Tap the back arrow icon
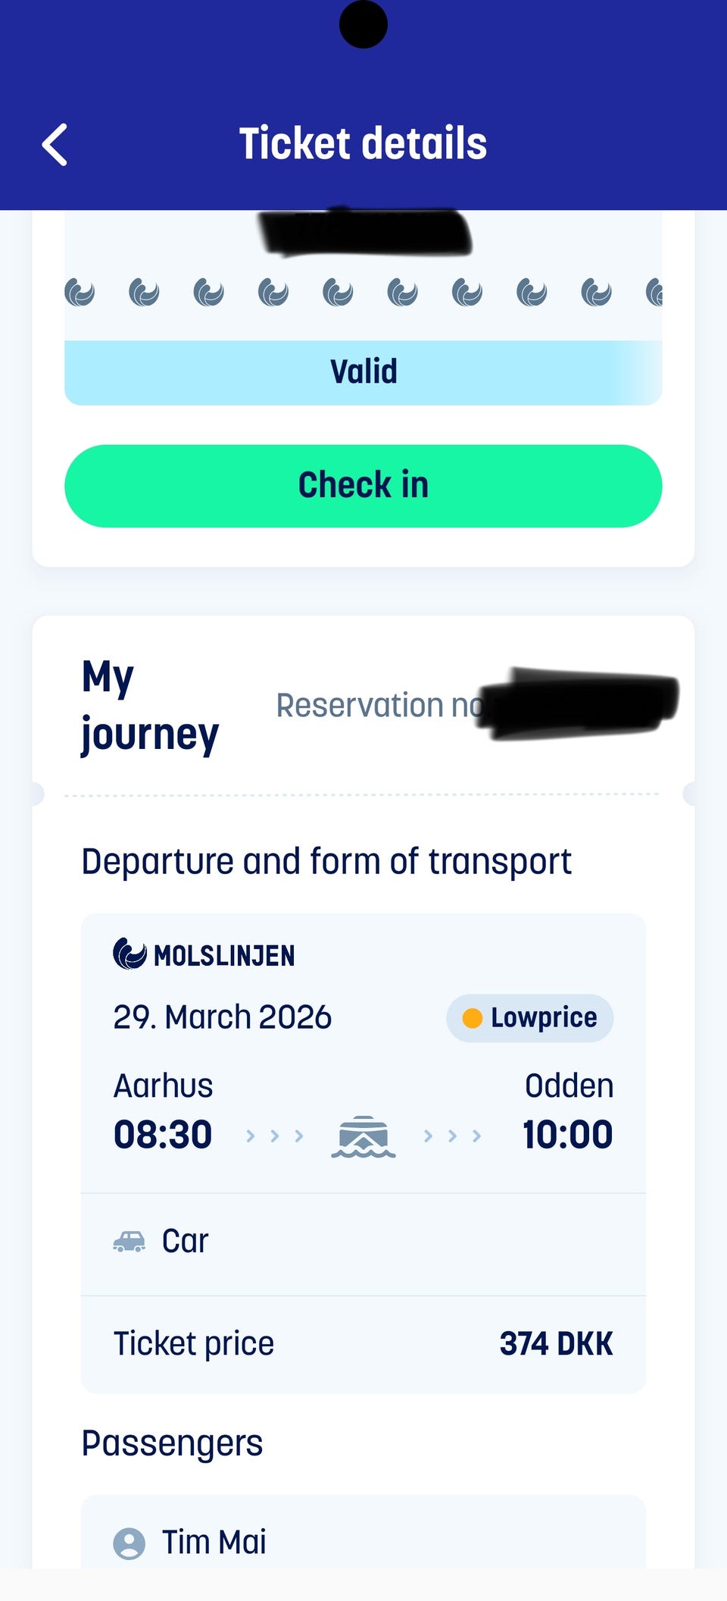727x1601 pixels. (x=55, y=144)
